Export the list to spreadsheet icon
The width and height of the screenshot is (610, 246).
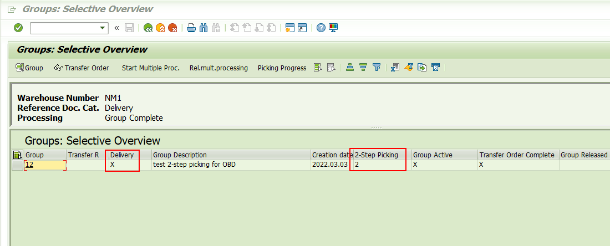395,68
